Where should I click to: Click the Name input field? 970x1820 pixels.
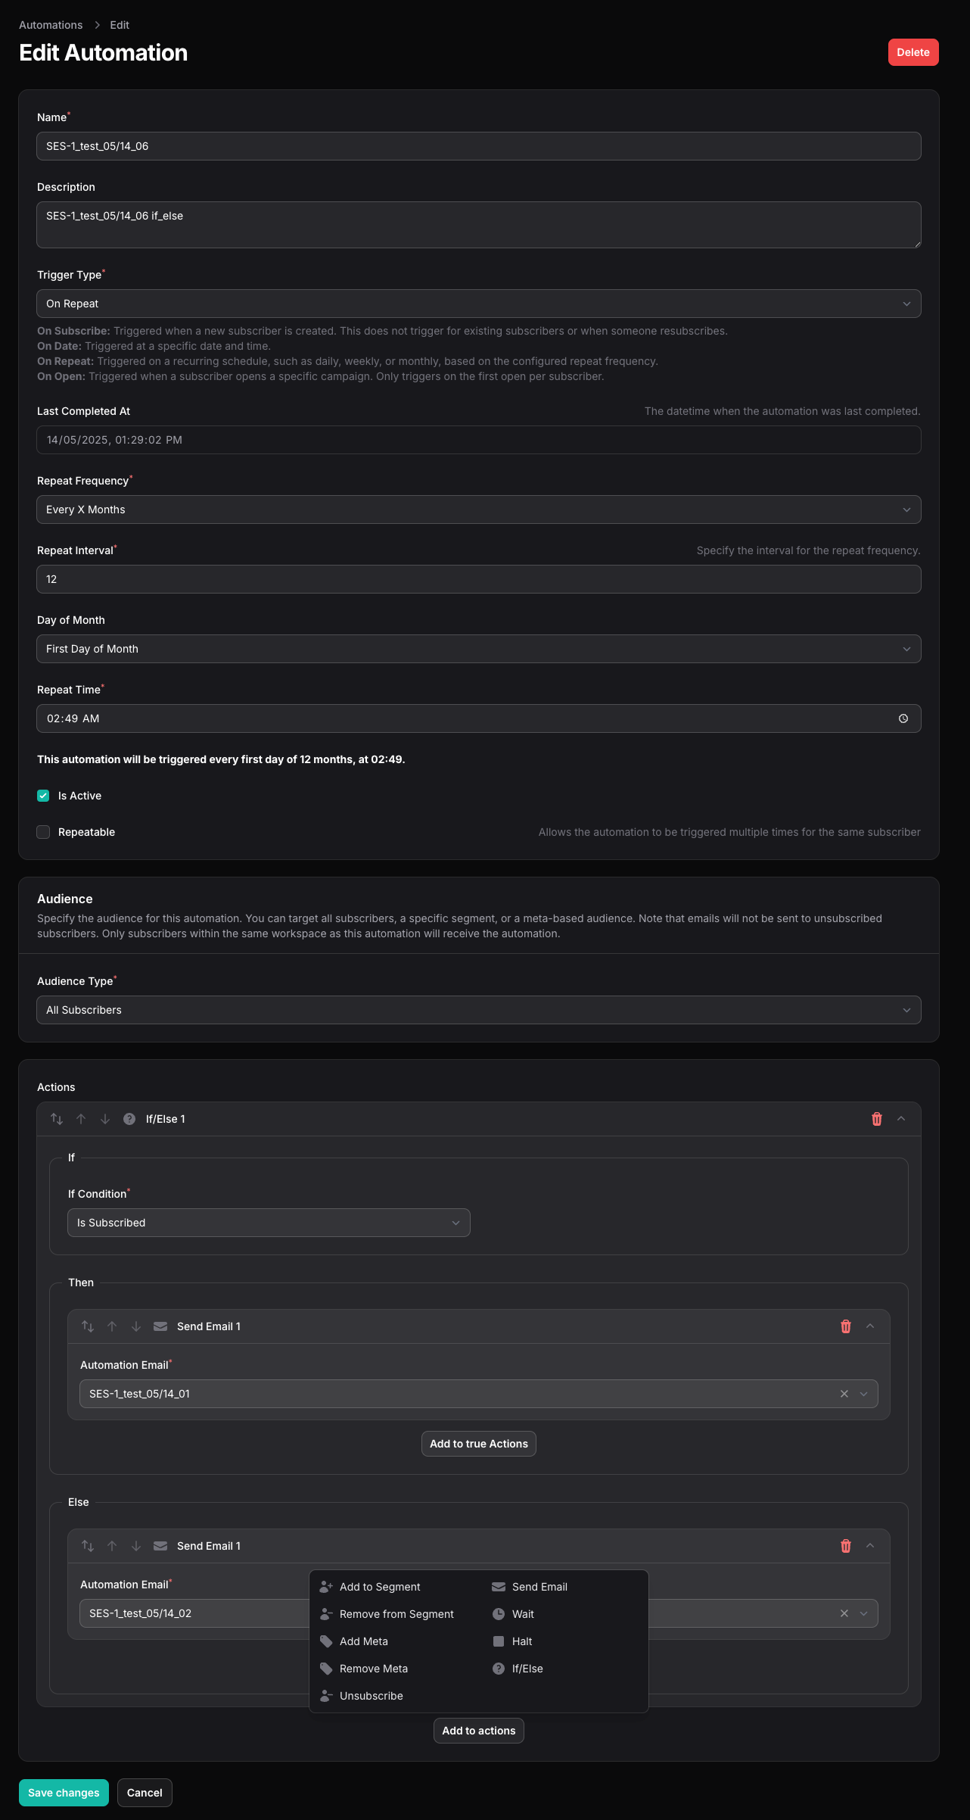(479, 146)
